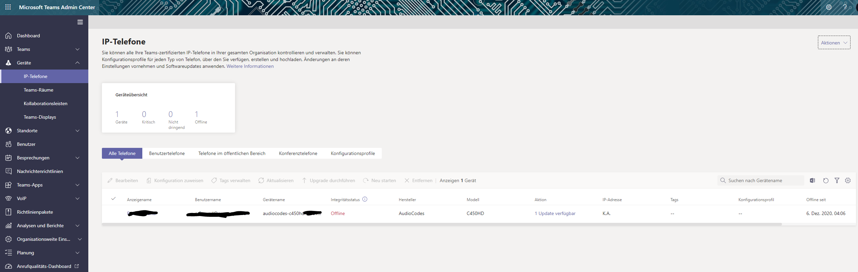The image size is (858, 272).
Task: Click the Teams-Apps icon in the sidebar
Action: coord(8,185)
